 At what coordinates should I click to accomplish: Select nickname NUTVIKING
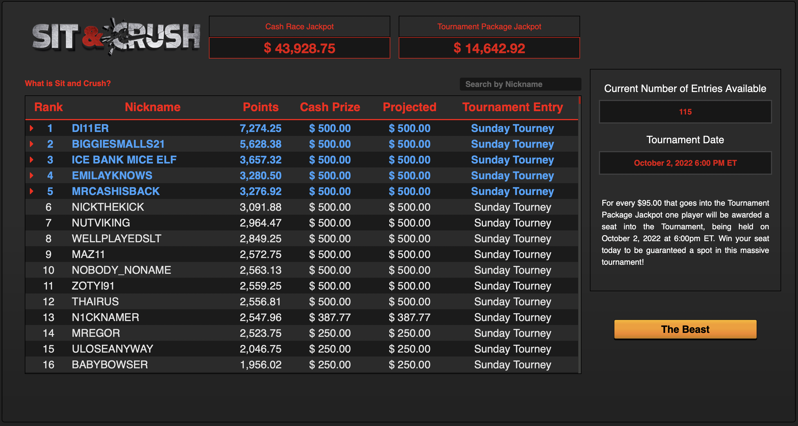click(x=101, y=223)
